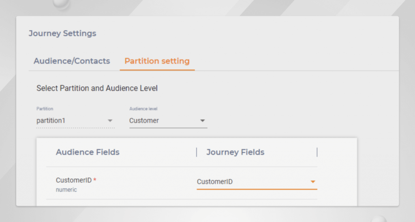Open the Partition dropdown arrow
The height and width of the screenshot is (222, 415).
(110, 121)
